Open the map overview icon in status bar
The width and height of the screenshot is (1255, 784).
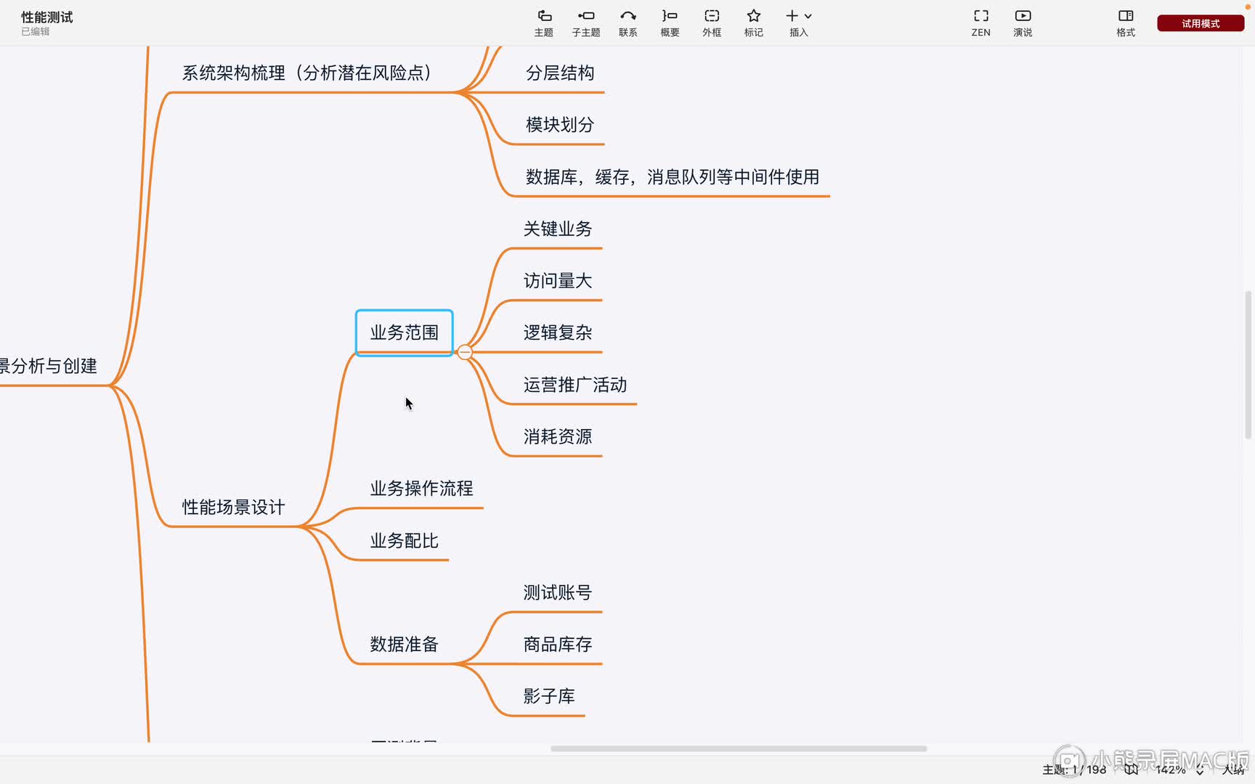point(1132,769)
